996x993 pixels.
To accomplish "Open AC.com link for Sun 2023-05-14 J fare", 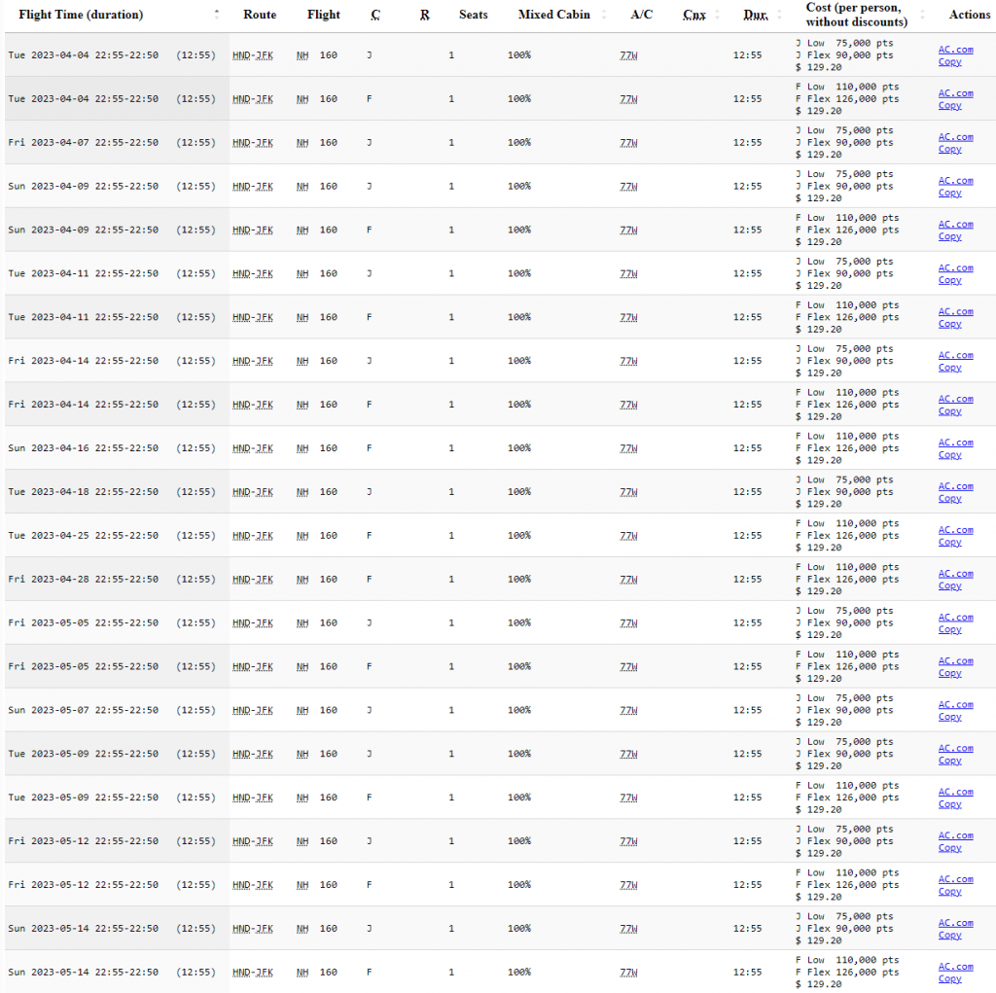I will point(955,923).
